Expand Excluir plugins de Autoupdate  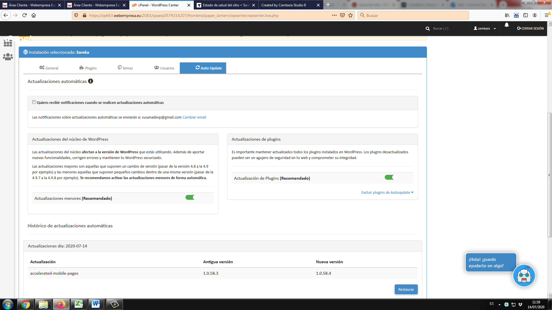[x=387, y=192]
